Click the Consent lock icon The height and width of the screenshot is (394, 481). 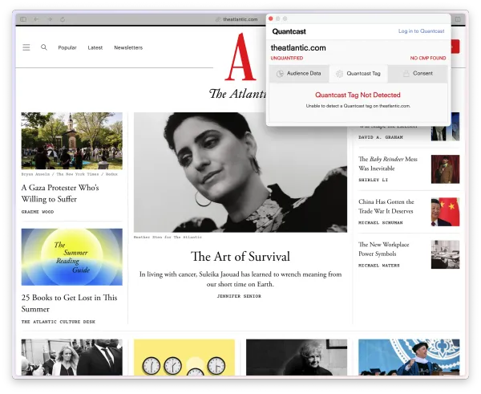pyautogui.click(x=406, y=74)
